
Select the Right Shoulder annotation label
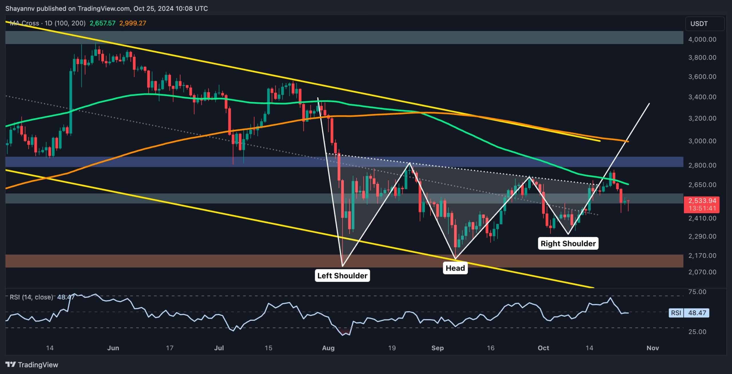tap(568, 244)
